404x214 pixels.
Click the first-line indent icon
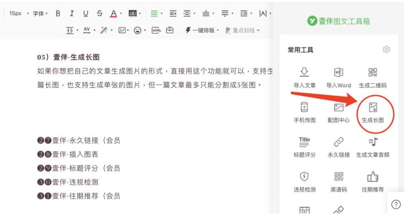(x=173, y=13)
